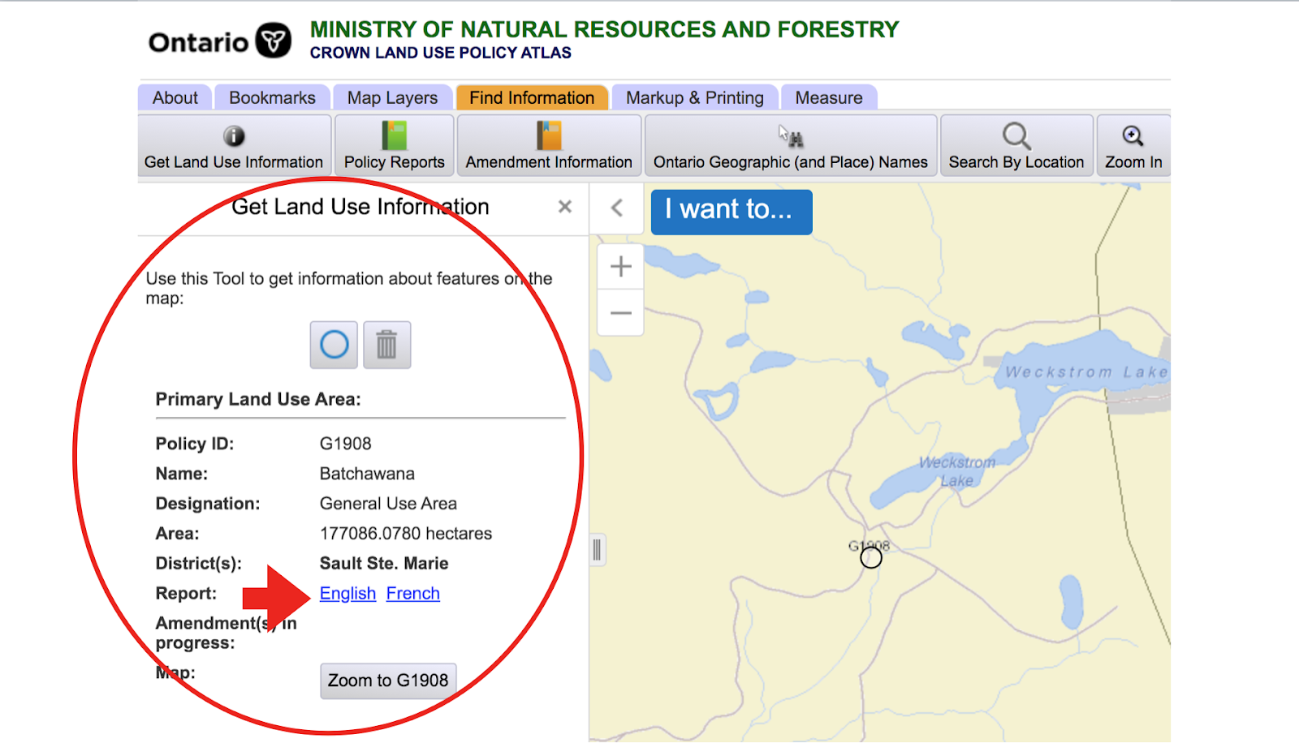Open the Markup & Printing tab
This screenshot has width=1299, height=743.
pyautogui.click(x=695, y=97)
